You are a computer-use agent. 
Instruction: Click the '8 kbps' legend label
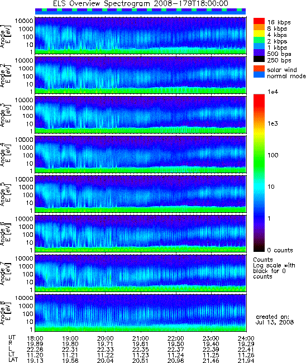[277, 28]
